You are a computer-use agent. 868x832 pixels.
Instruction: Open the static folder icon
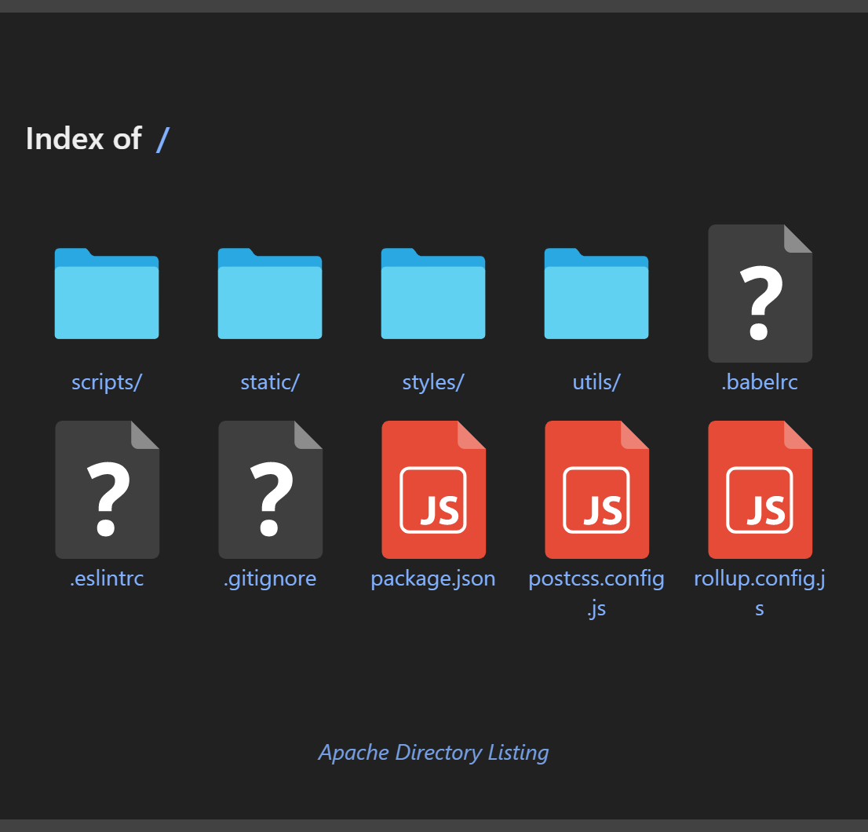coord(270,294)
